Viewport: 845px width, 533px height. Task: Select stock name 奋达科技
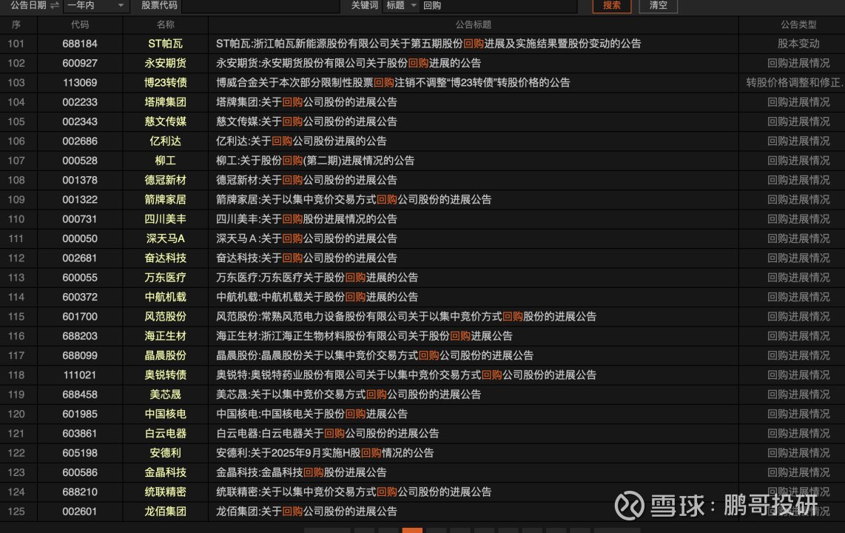pyautogui.click(x=166, y=258)
